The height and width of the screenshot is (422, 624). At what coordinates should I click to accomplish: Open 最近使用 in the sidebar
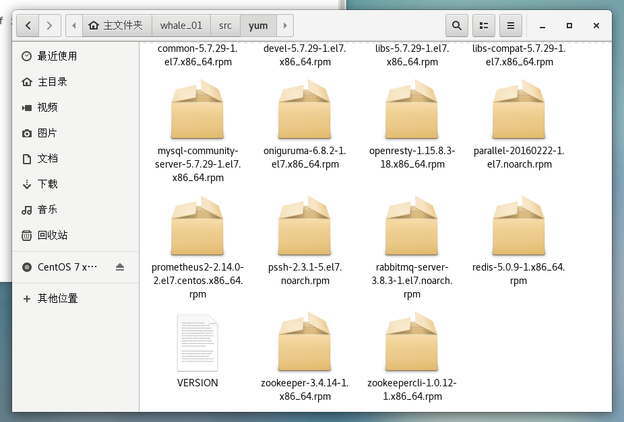click(75, 56)
